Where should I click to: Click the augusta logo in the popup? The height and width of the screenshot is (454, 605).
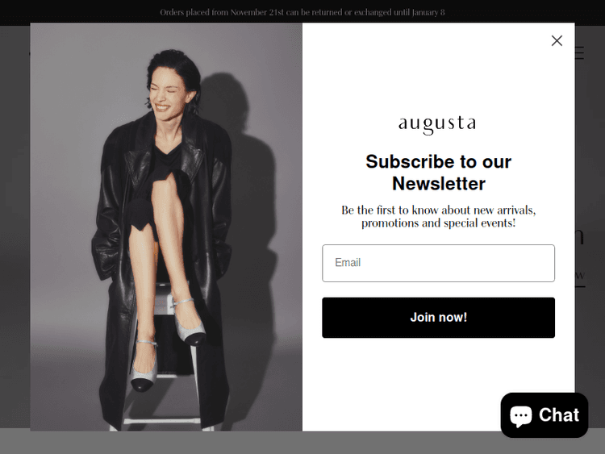pyautogui.click(x=437, y=125)
